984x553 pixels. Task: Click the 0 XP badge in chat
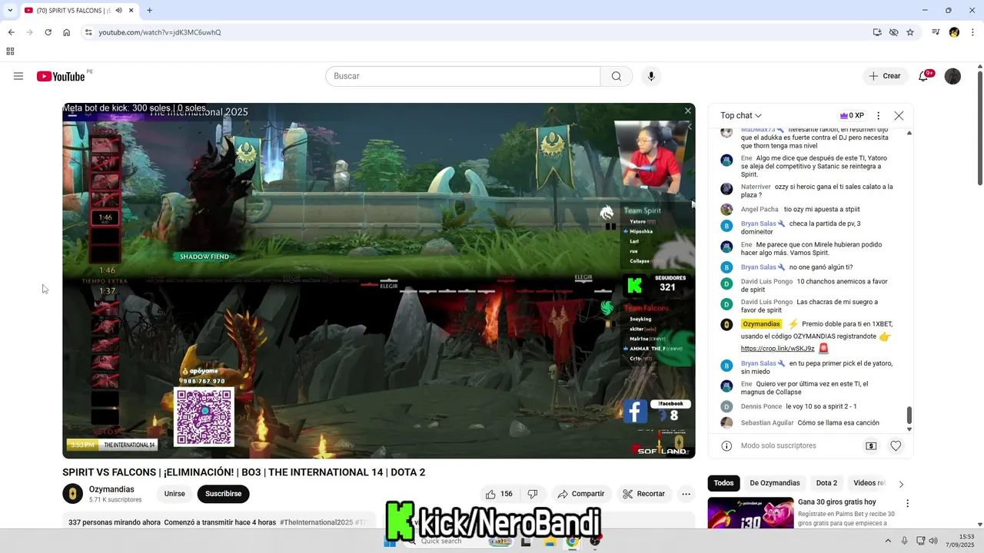(852, 116)
